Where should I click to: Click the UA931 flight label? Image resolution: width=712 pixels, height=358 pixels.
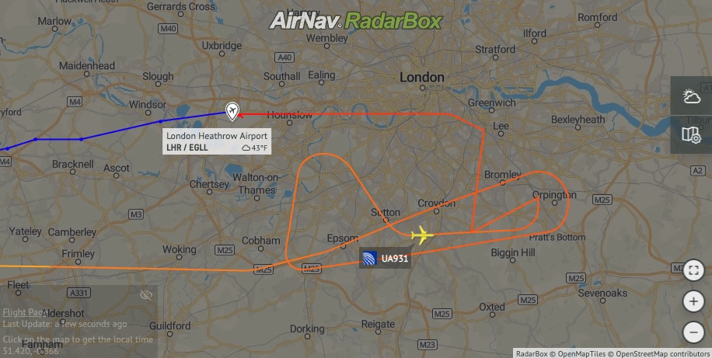[385, 259]
